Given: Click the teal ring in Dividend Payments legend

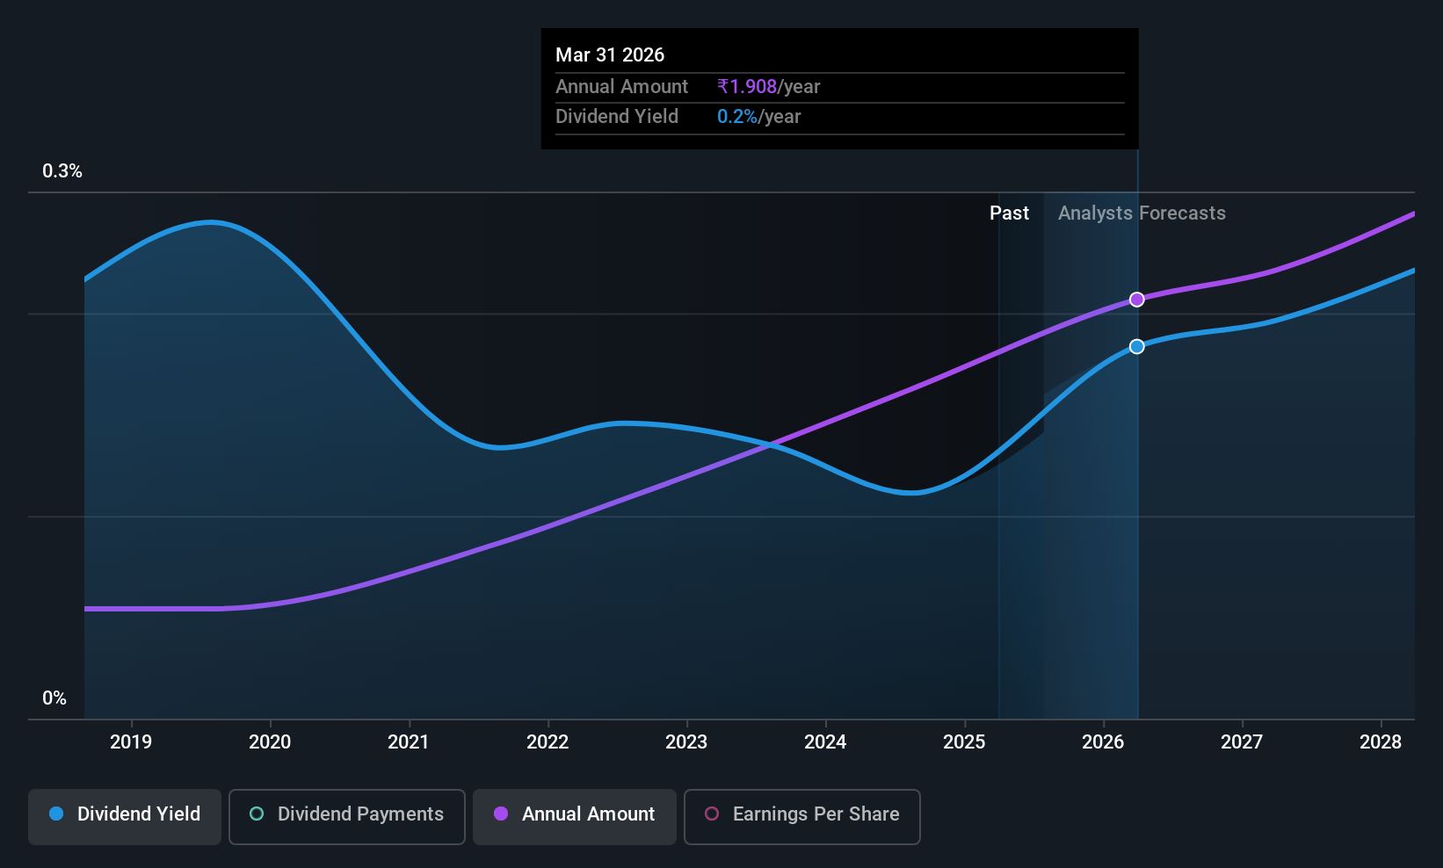Looking at the screenshot, I should tap(257, 814).
